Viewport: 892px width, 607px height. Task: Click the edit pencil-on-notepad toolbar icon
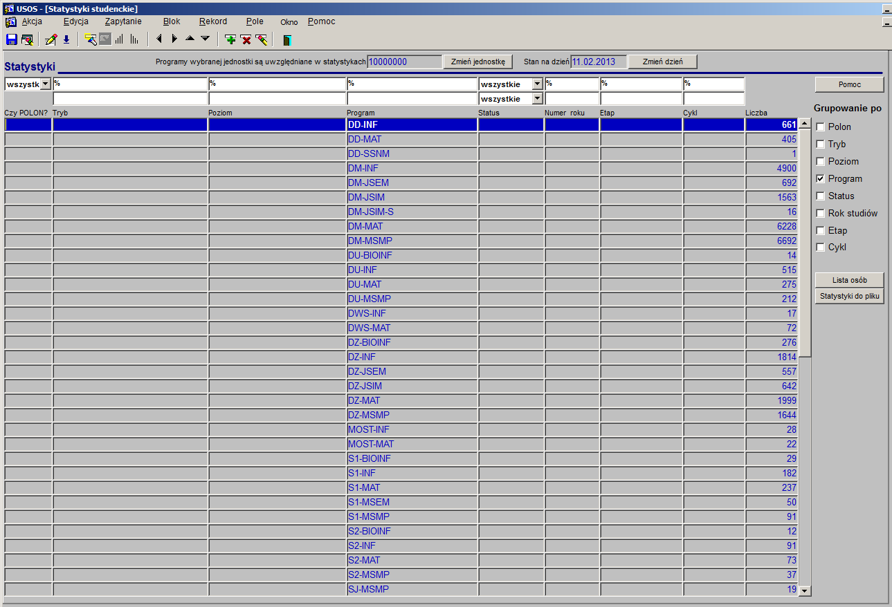click(51, 39)
